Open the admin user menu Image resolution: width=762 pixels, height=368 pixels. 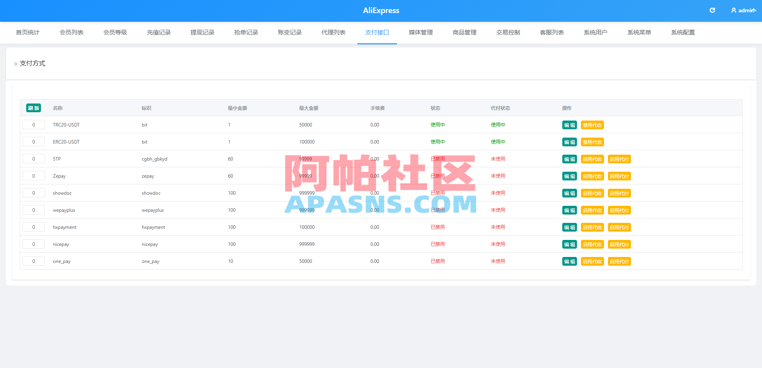pos(743,10)
